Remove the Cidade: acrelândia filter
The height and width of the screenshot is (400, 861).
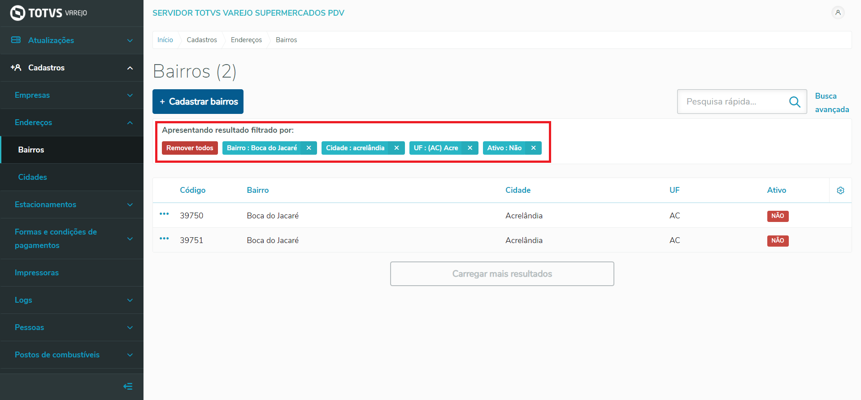pos(396,148)
